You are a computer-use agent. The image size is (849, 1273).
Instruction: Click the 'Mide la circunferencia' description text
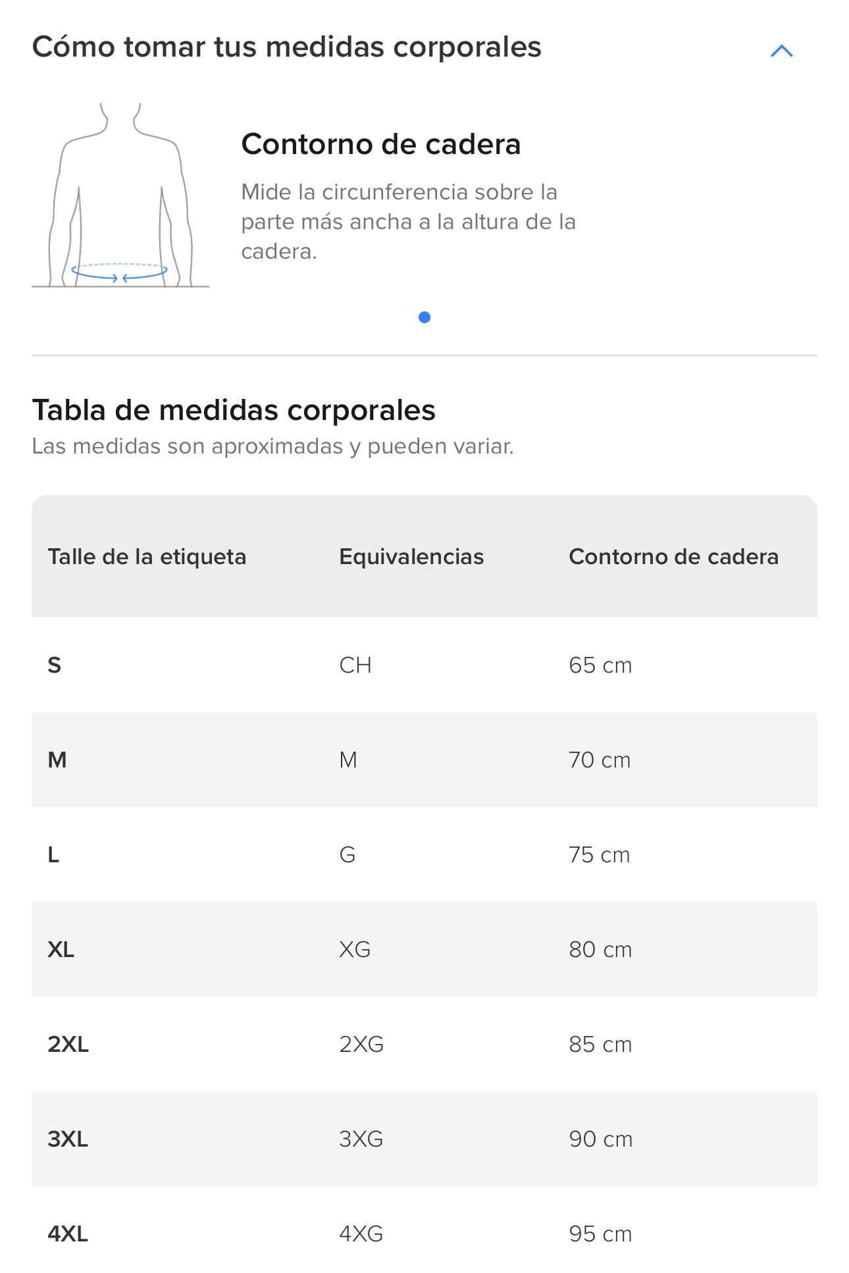(408, 221)
